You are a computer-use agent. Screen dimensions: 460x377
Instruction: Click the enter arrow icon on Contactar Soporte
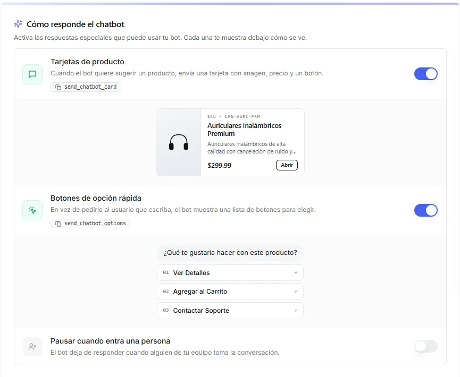(296, 311)
